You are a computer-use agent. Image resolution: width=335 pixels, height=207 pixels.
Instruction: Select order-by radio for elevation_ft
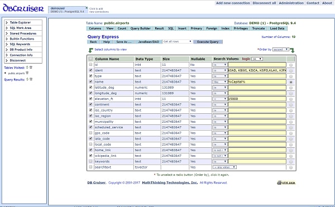coord(291,99)
